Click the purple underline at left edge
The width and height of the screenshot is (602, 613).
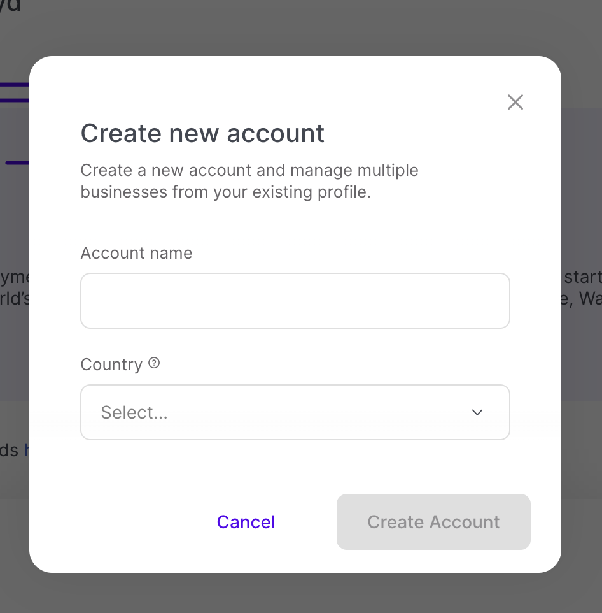click(17, 163)
